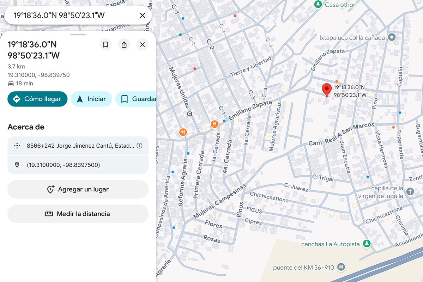Save location with the bookmark icon in the panel header
Viewport: 423px width, 282px height.
[106, 44]
